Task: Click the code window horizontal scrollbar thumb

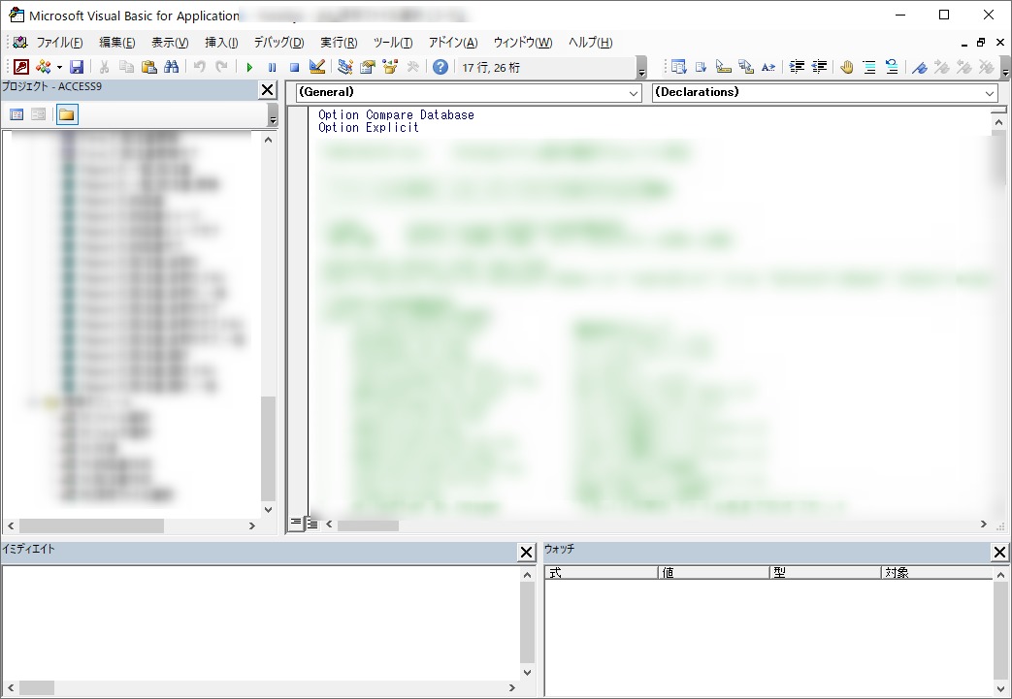Action: (x=368, y=524)
